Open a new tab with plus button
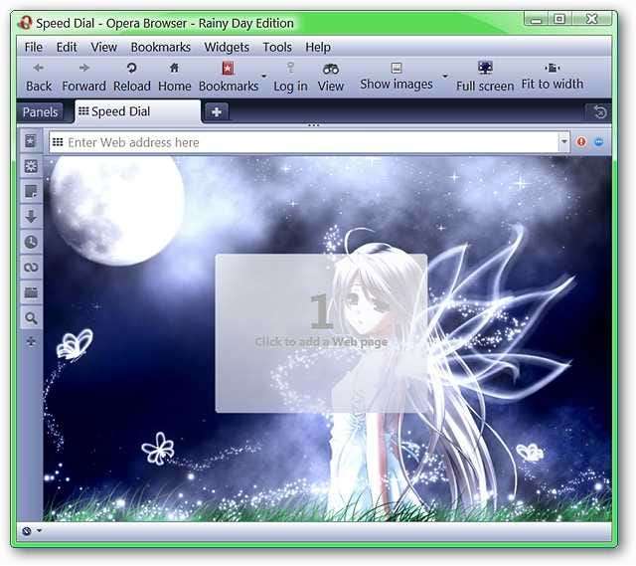The height and width of the screenshot is (566, 636). tap(217, 111)
